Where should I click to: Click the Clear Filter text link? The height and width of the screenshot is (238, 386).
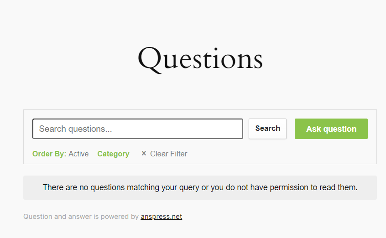coord(168,154)
